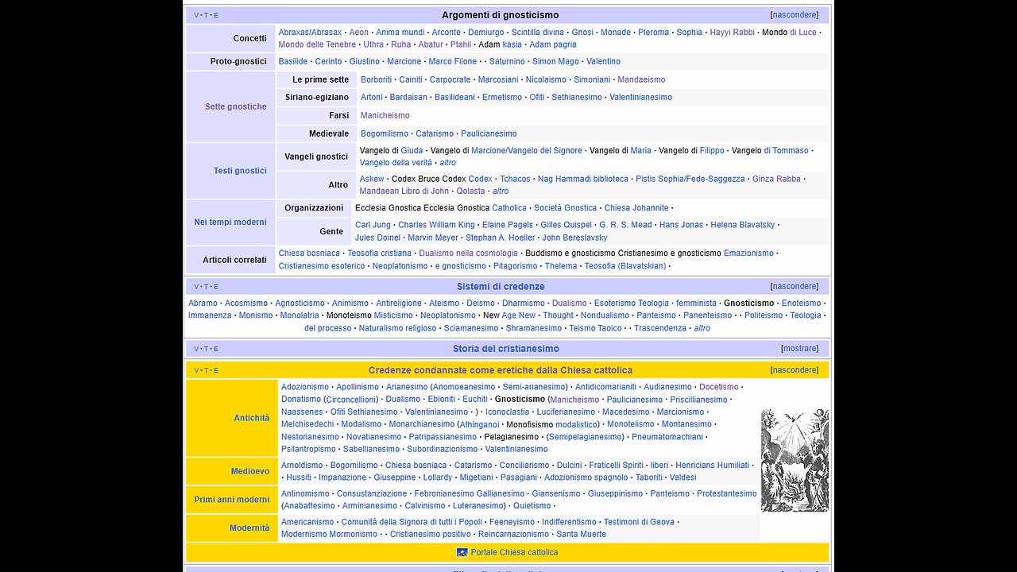The height and width of the screenshot is (572, 1017).
Task: Open the Hayyi Rabbi link
Action: pos(732,33)
